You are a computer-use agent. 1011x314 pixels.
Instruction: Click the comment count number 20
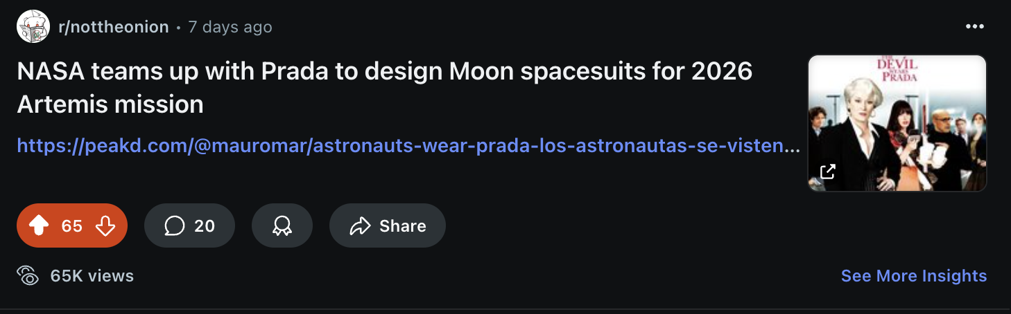tap(205, 226)
